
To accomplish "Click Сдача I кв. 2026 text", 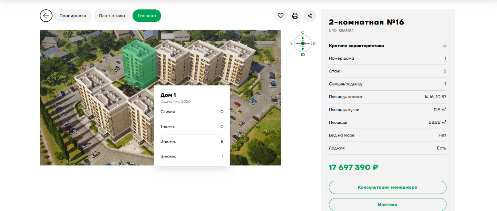I will pyautogui.click(x=175, y=101).
